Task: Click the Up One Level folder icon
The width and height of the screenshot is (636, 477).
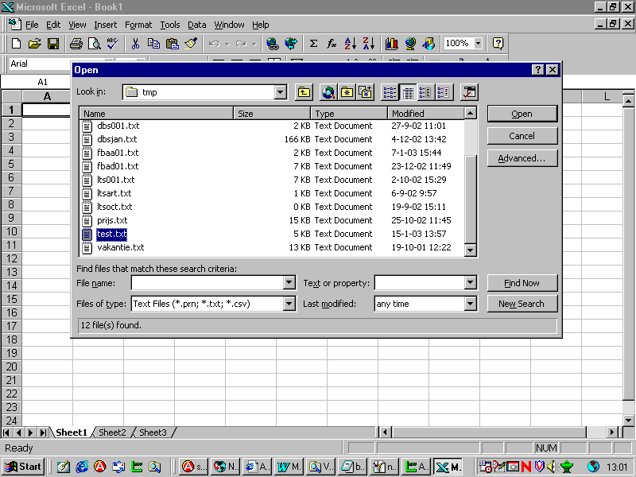Action: [x=304, y=92]
